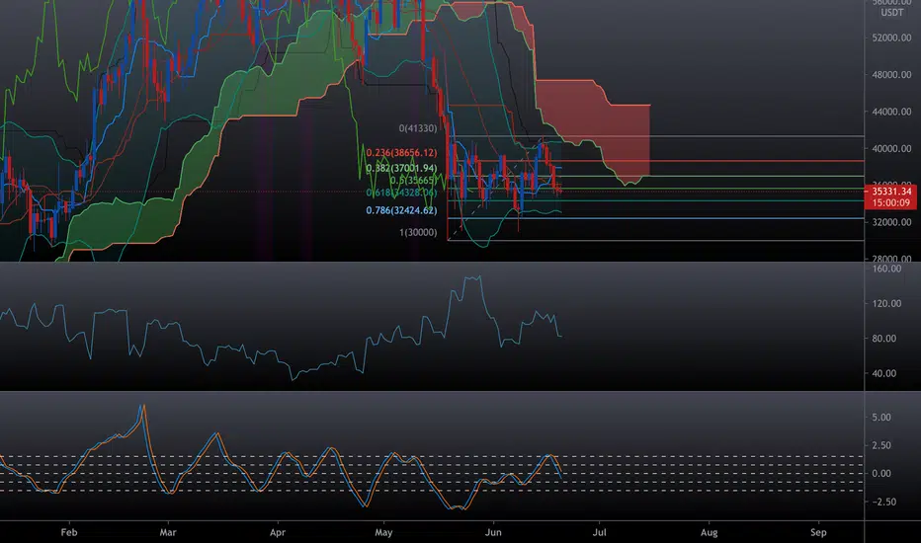Click the candle countdown 15:00:09

[891, 203]
